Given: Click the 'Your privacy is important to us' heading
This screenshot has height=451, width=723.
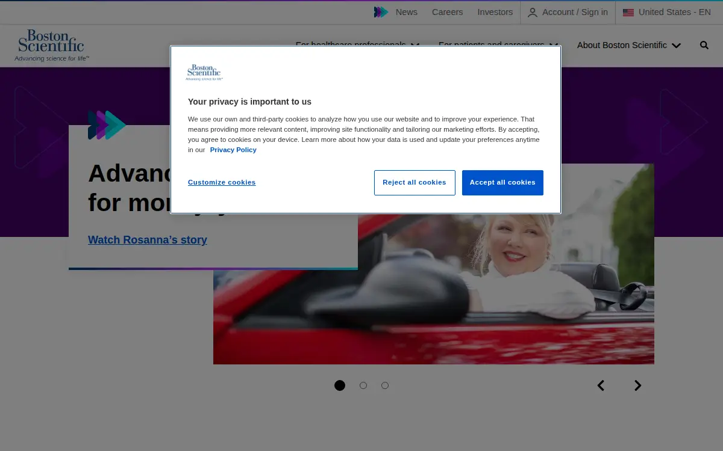Looking at the screenshot, I should point(249,102).
